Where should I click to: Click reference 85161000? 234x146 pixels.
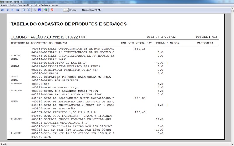tap(16, 91)
